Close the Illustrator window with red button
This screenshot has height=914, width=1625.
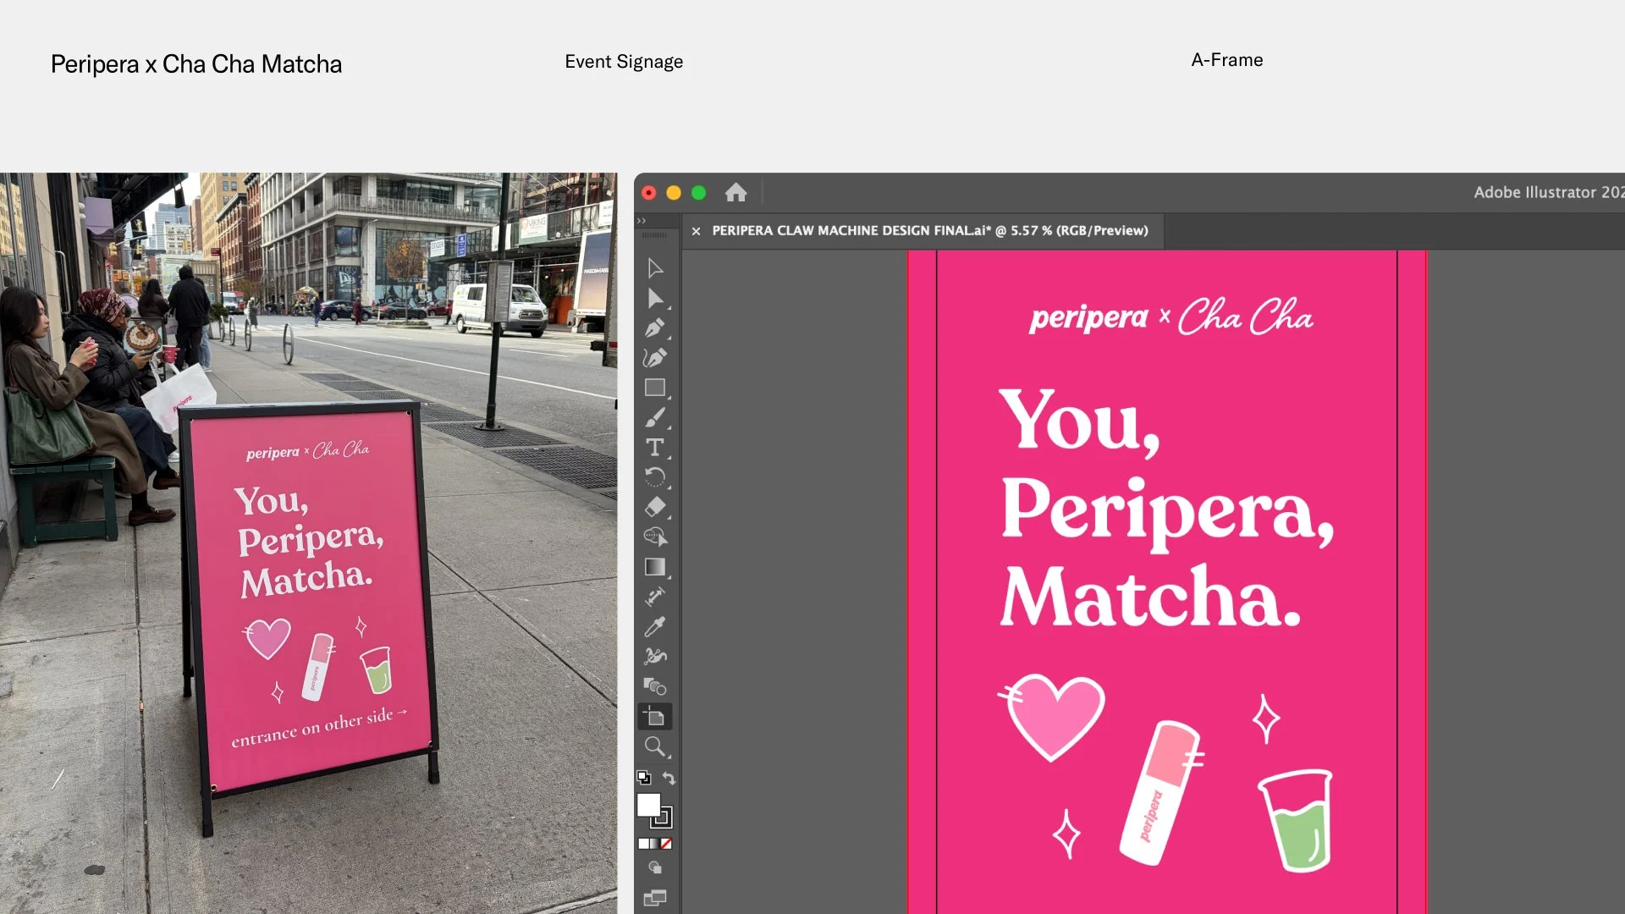(x=649, y=193)
